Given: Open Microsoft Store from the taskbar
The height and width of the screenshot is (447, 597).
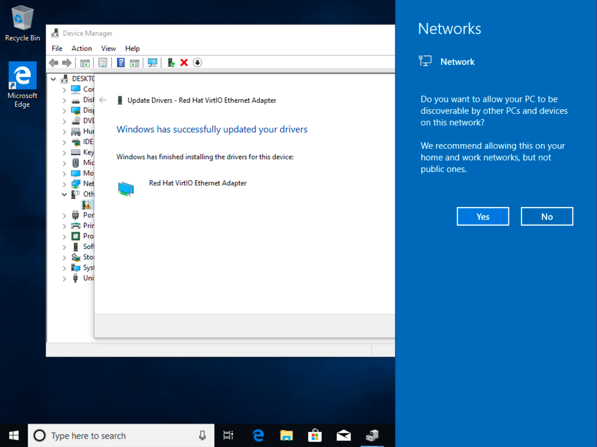Looking at the screenshot, I should 315,436.
